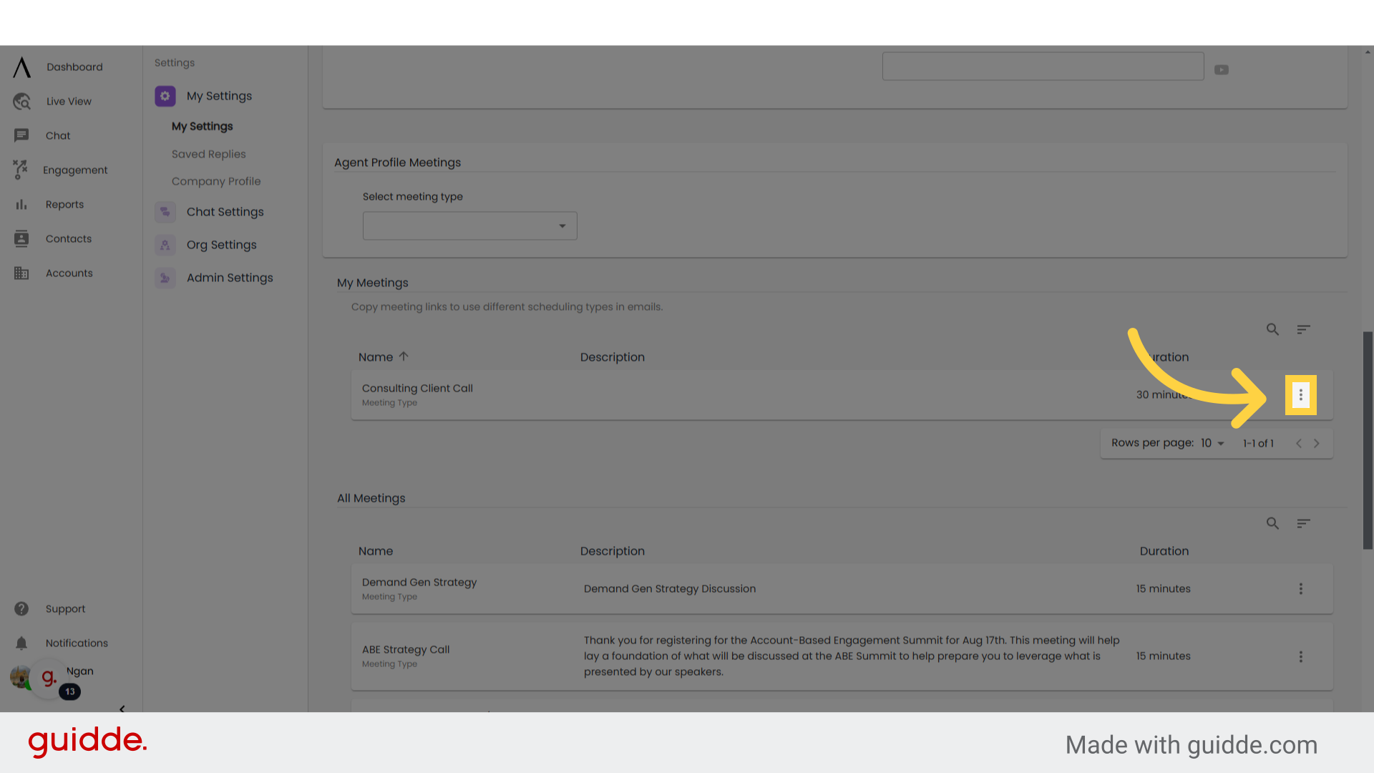Open Notifications bell
The image size is (1374, 773).
21,643
